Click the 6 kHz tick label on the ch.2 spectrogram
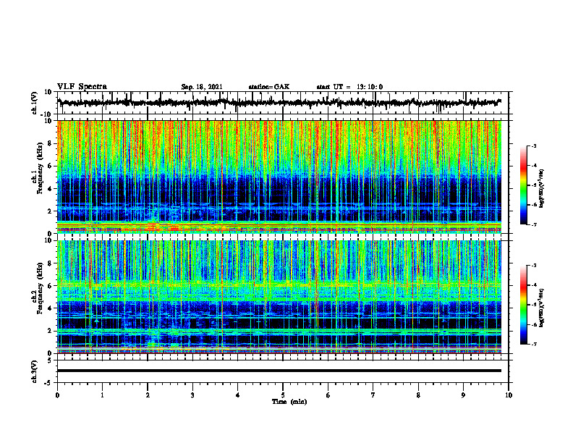The height and width of the screenshot is (443, 573). point(51,286)
